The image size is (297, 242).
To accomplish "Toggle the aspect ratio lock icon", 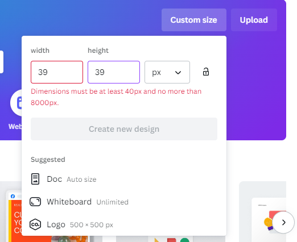I will click(x=206, y=72).
